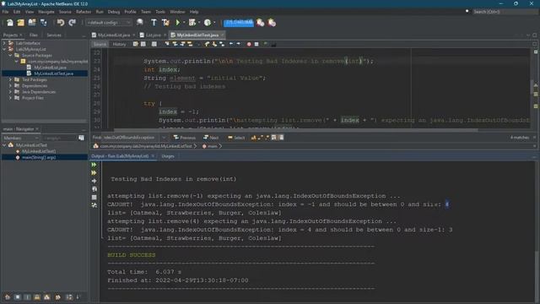Toggle Wrap Around in the Find bar

281,138
